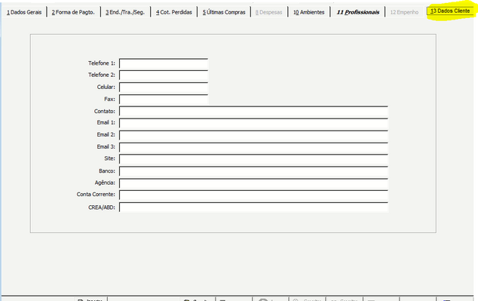The width and height of the screenshot is (478, 301).
Task: Select the Email 2 field
Action: [253, 135]
